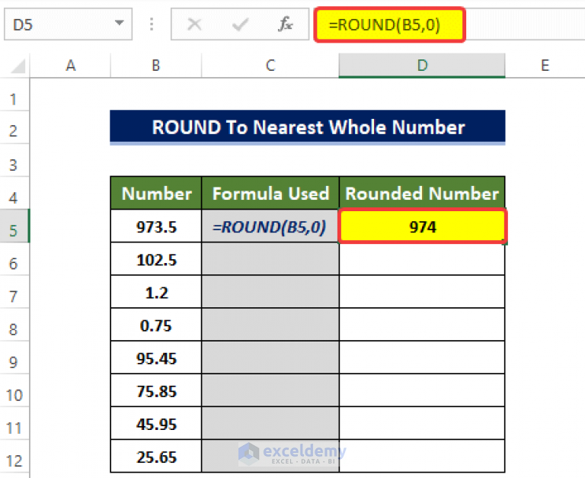Select column A header

[71, 66]
